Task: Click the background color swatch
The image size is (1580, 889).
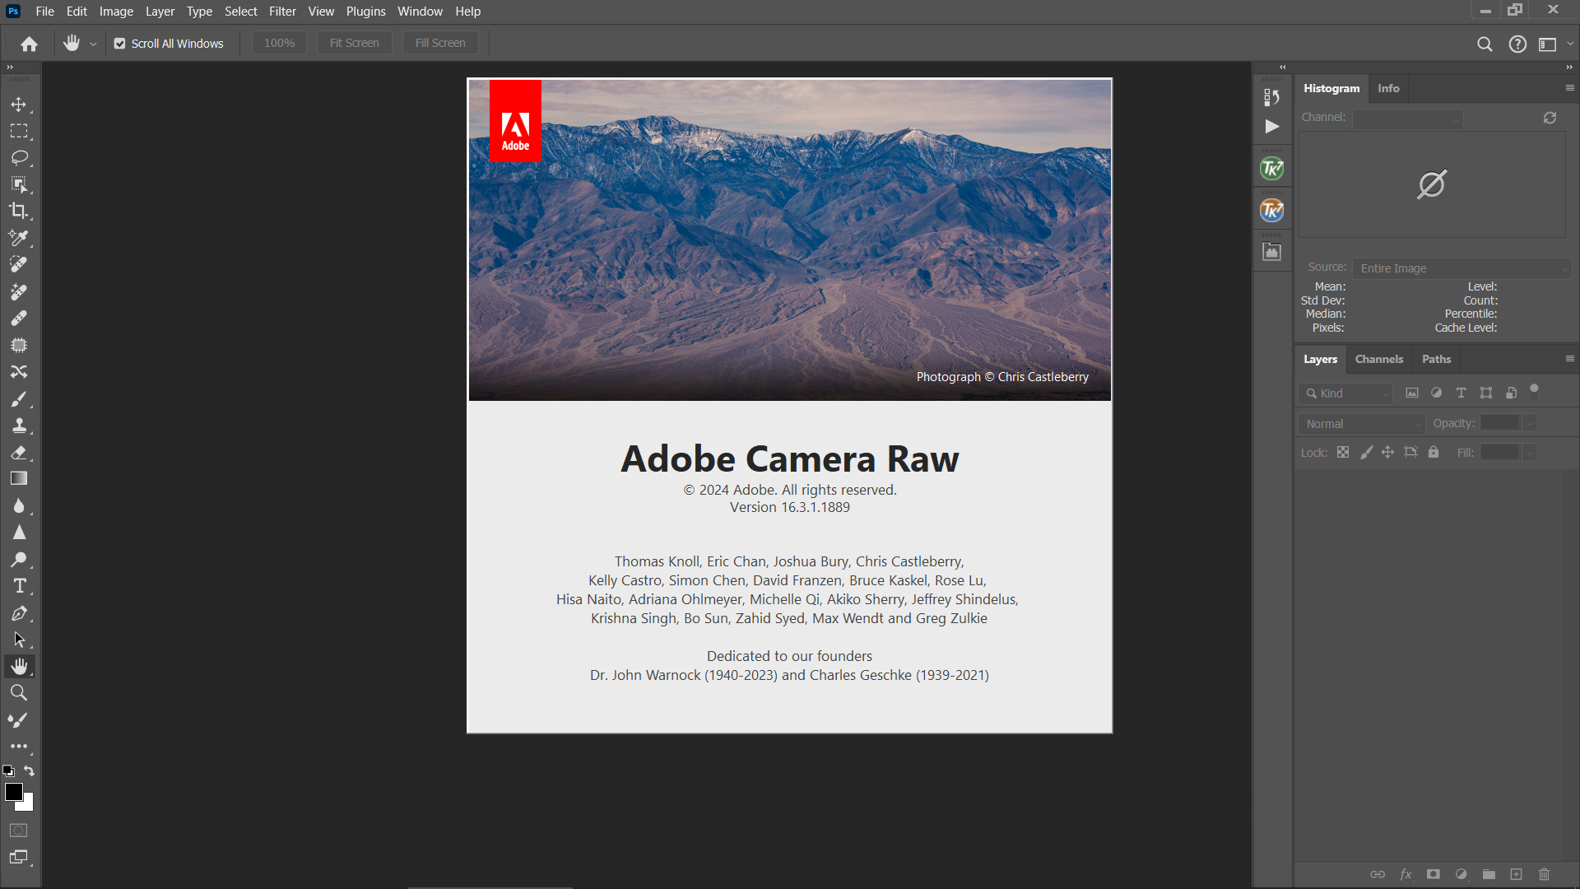Action: tap(27, 804)
